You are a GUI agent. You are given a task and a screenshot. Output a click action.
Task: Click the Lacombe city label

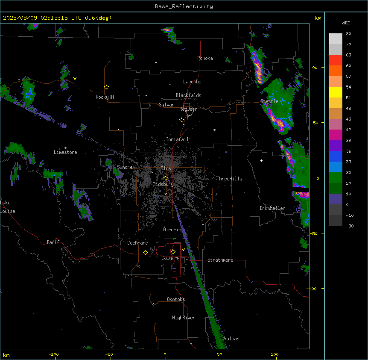point(192,82)
